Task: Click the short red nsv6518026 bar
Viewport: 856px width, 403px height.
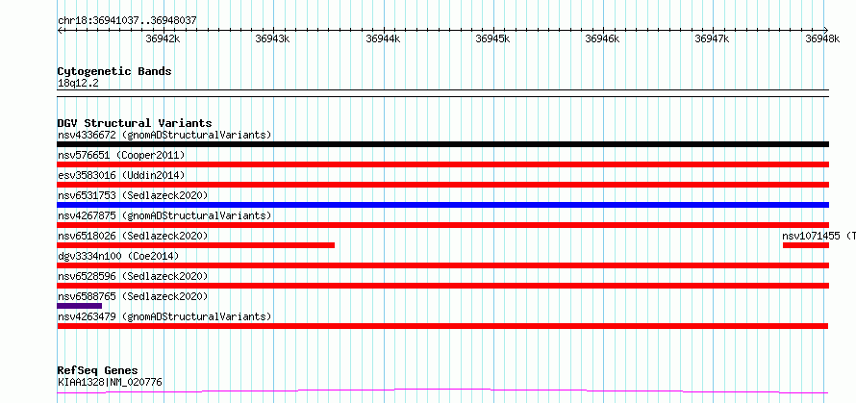Action: pyautogui.click(x=196, y=245)
